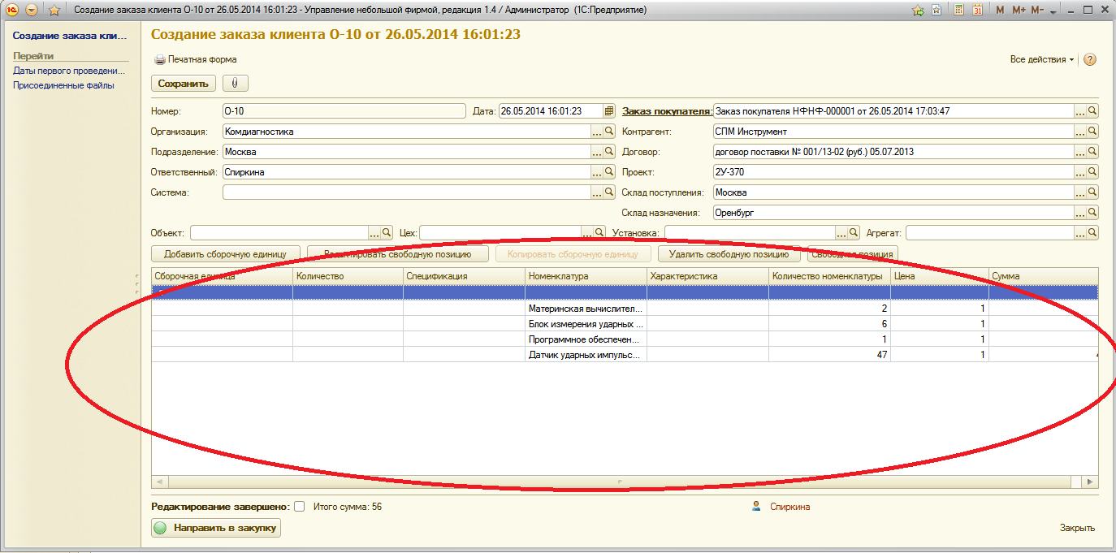Add current page to favorites star

coord(54,11)
